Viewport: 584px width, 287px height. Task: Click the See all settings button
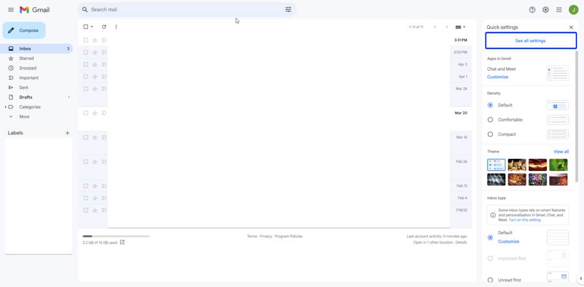pos(530,41)
